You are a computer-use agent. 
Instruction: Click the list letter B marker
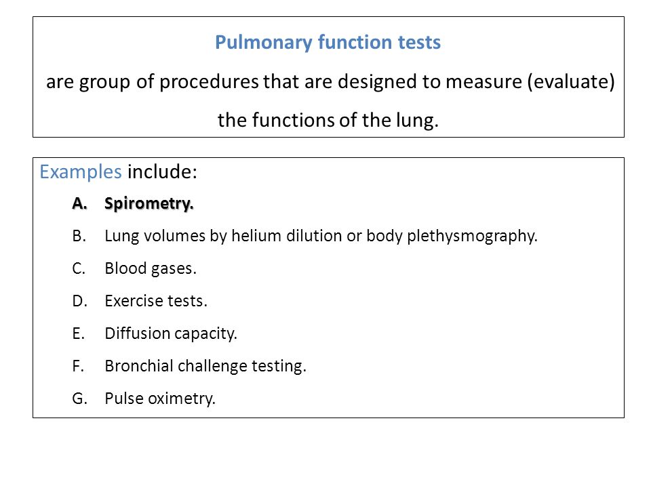pos(79,236)
